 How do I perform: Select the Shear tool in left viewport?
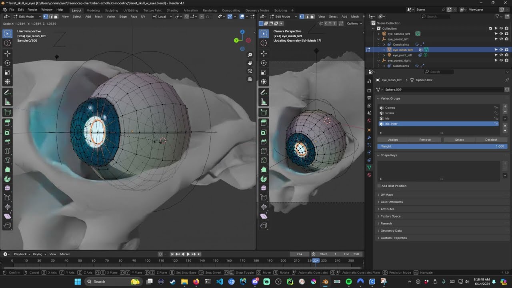coord(8,216)
